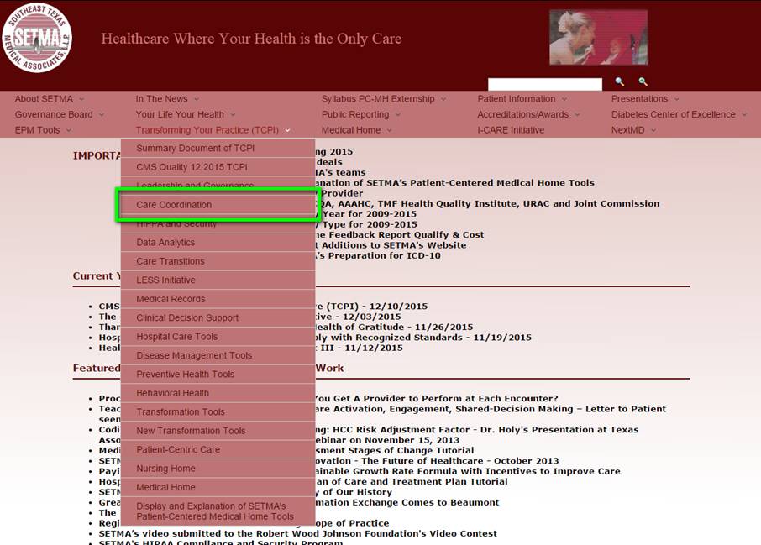
Task: Click the header photo of woman and baby
Action: pos(598,37)
